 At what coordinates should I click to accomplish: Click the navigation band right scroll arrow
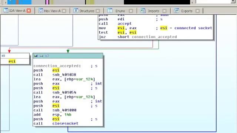192,2
